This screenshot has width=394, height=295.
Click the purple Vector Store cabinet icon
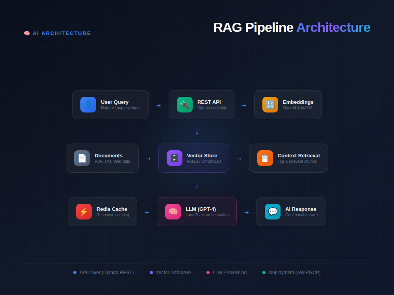tap(175, 158)
